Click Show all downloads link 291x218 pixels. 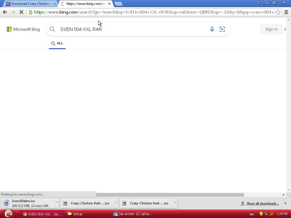coord(262,204)
